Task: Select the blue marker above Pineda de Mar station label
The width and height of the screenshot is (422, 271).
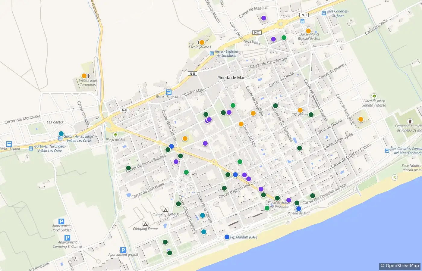Action: coord(299,209)
